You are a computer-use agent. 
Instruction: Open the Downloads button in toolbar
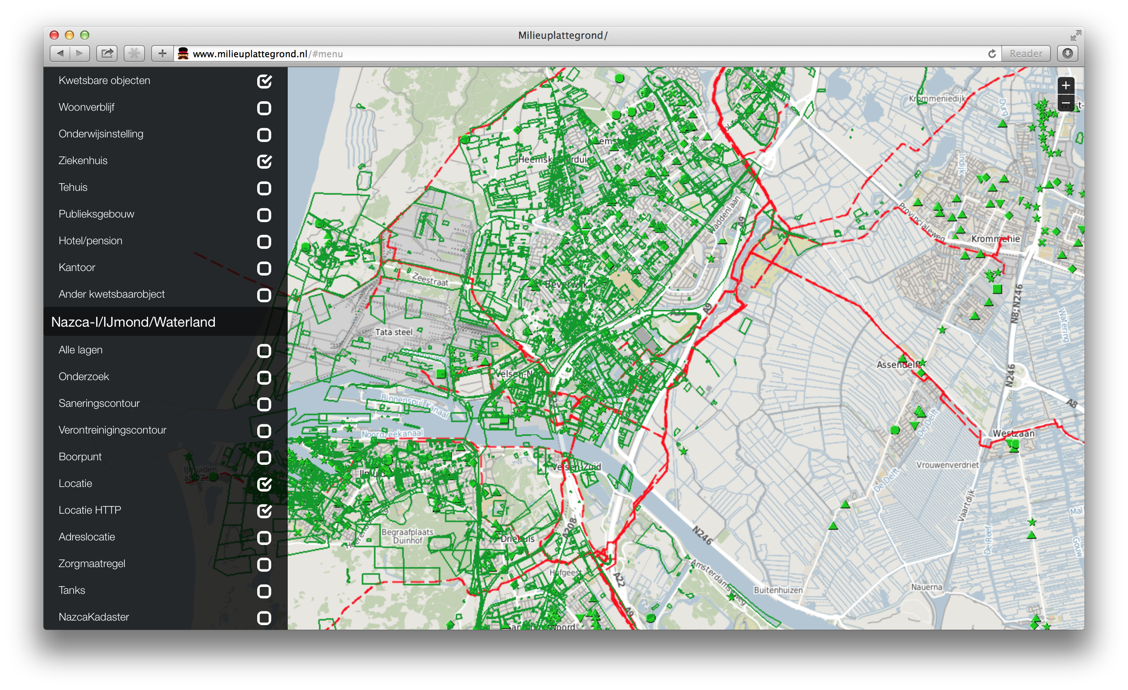pyautogui.click(x=1067, y=53)
